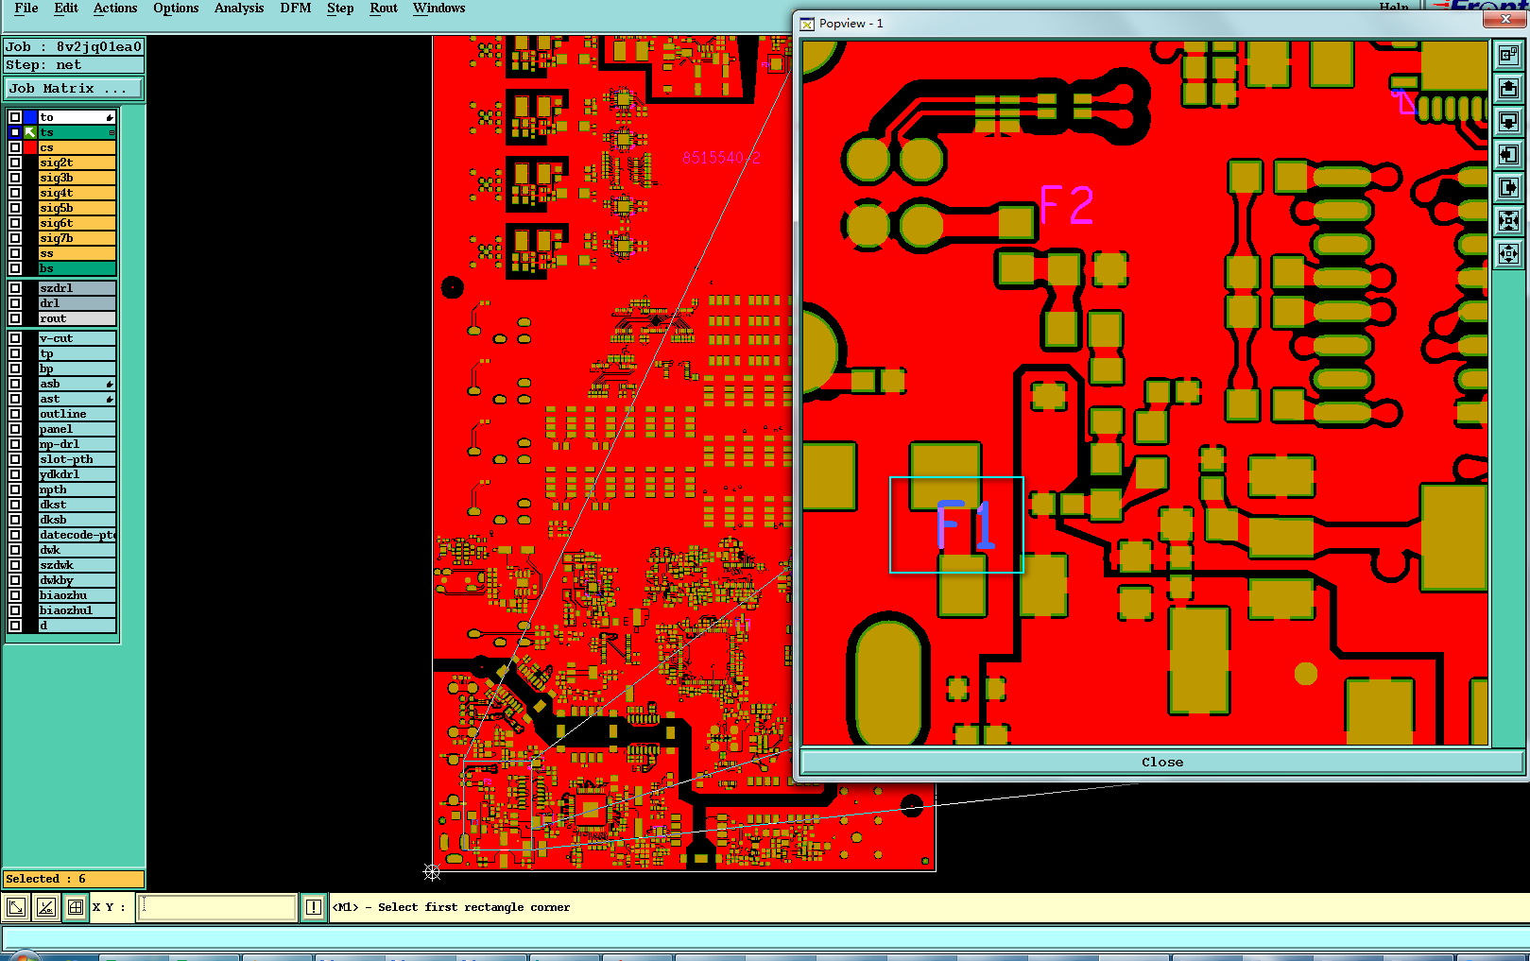Open the Actions menu
This screenshot has width=1530, height=961.
pyautogui.click(x=115, y=8)
